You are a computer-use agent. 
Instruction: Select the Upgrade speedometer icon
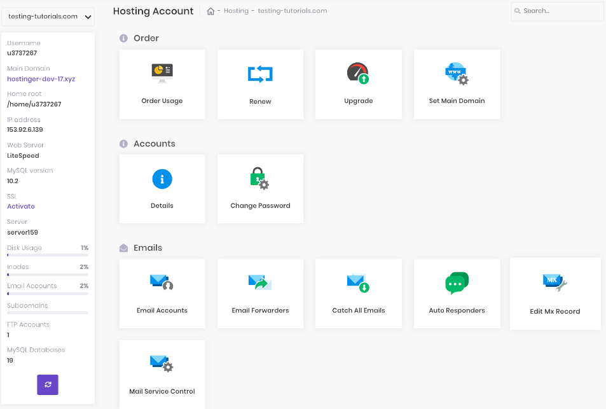click(x=358, y=73)
